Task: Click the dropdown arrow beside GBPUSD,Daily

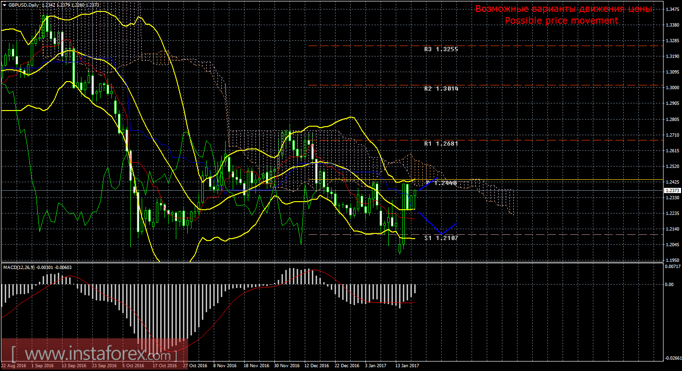Action: tap(4, 5)
